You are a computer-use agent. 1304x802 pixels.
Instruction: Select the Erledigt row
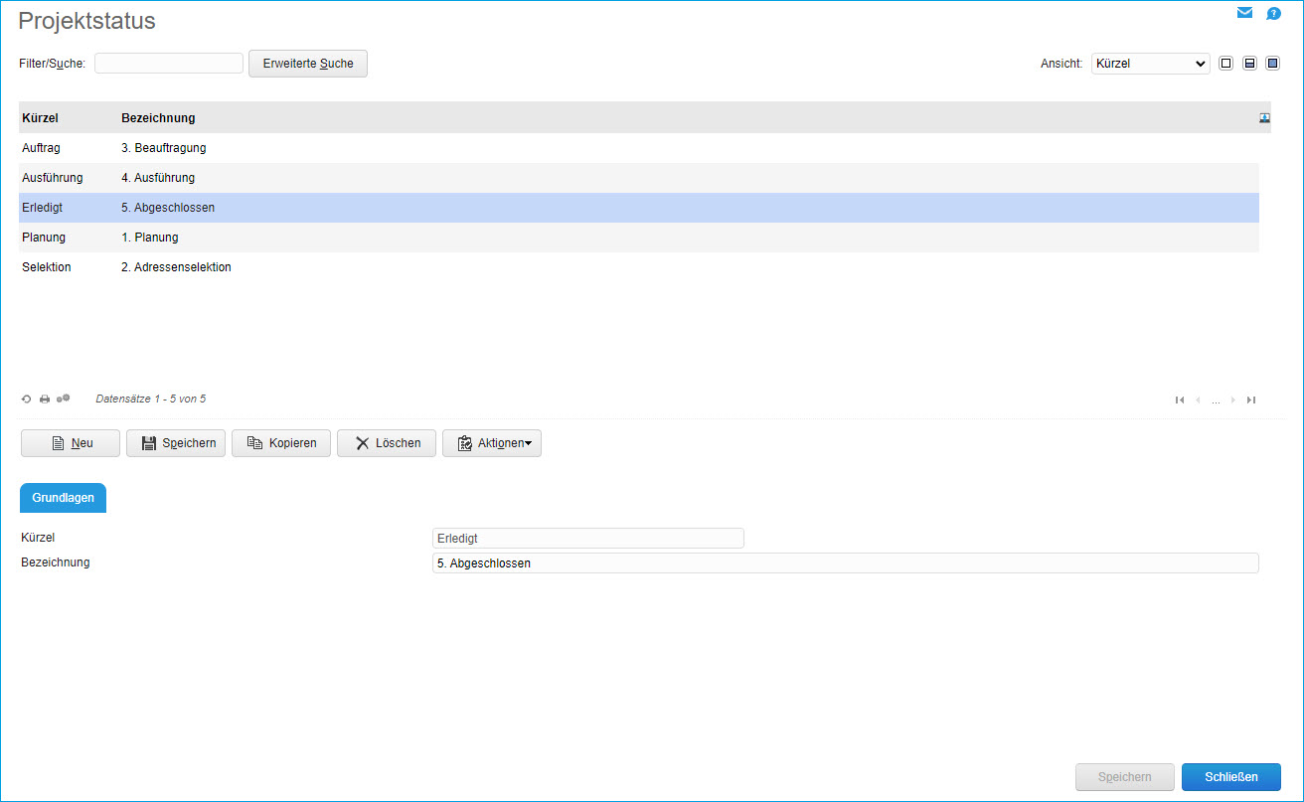[639, 208]
